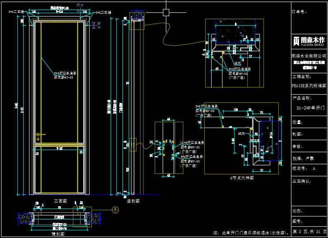The height and width of the screenshot is (238, 328).
Task: Click the square crosshair cursor pickbox
Action: pos(166,12)
